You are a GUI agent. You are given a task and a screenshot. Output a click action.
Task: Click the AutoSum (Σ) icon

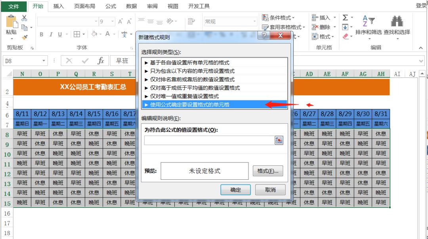coord(345,17)
